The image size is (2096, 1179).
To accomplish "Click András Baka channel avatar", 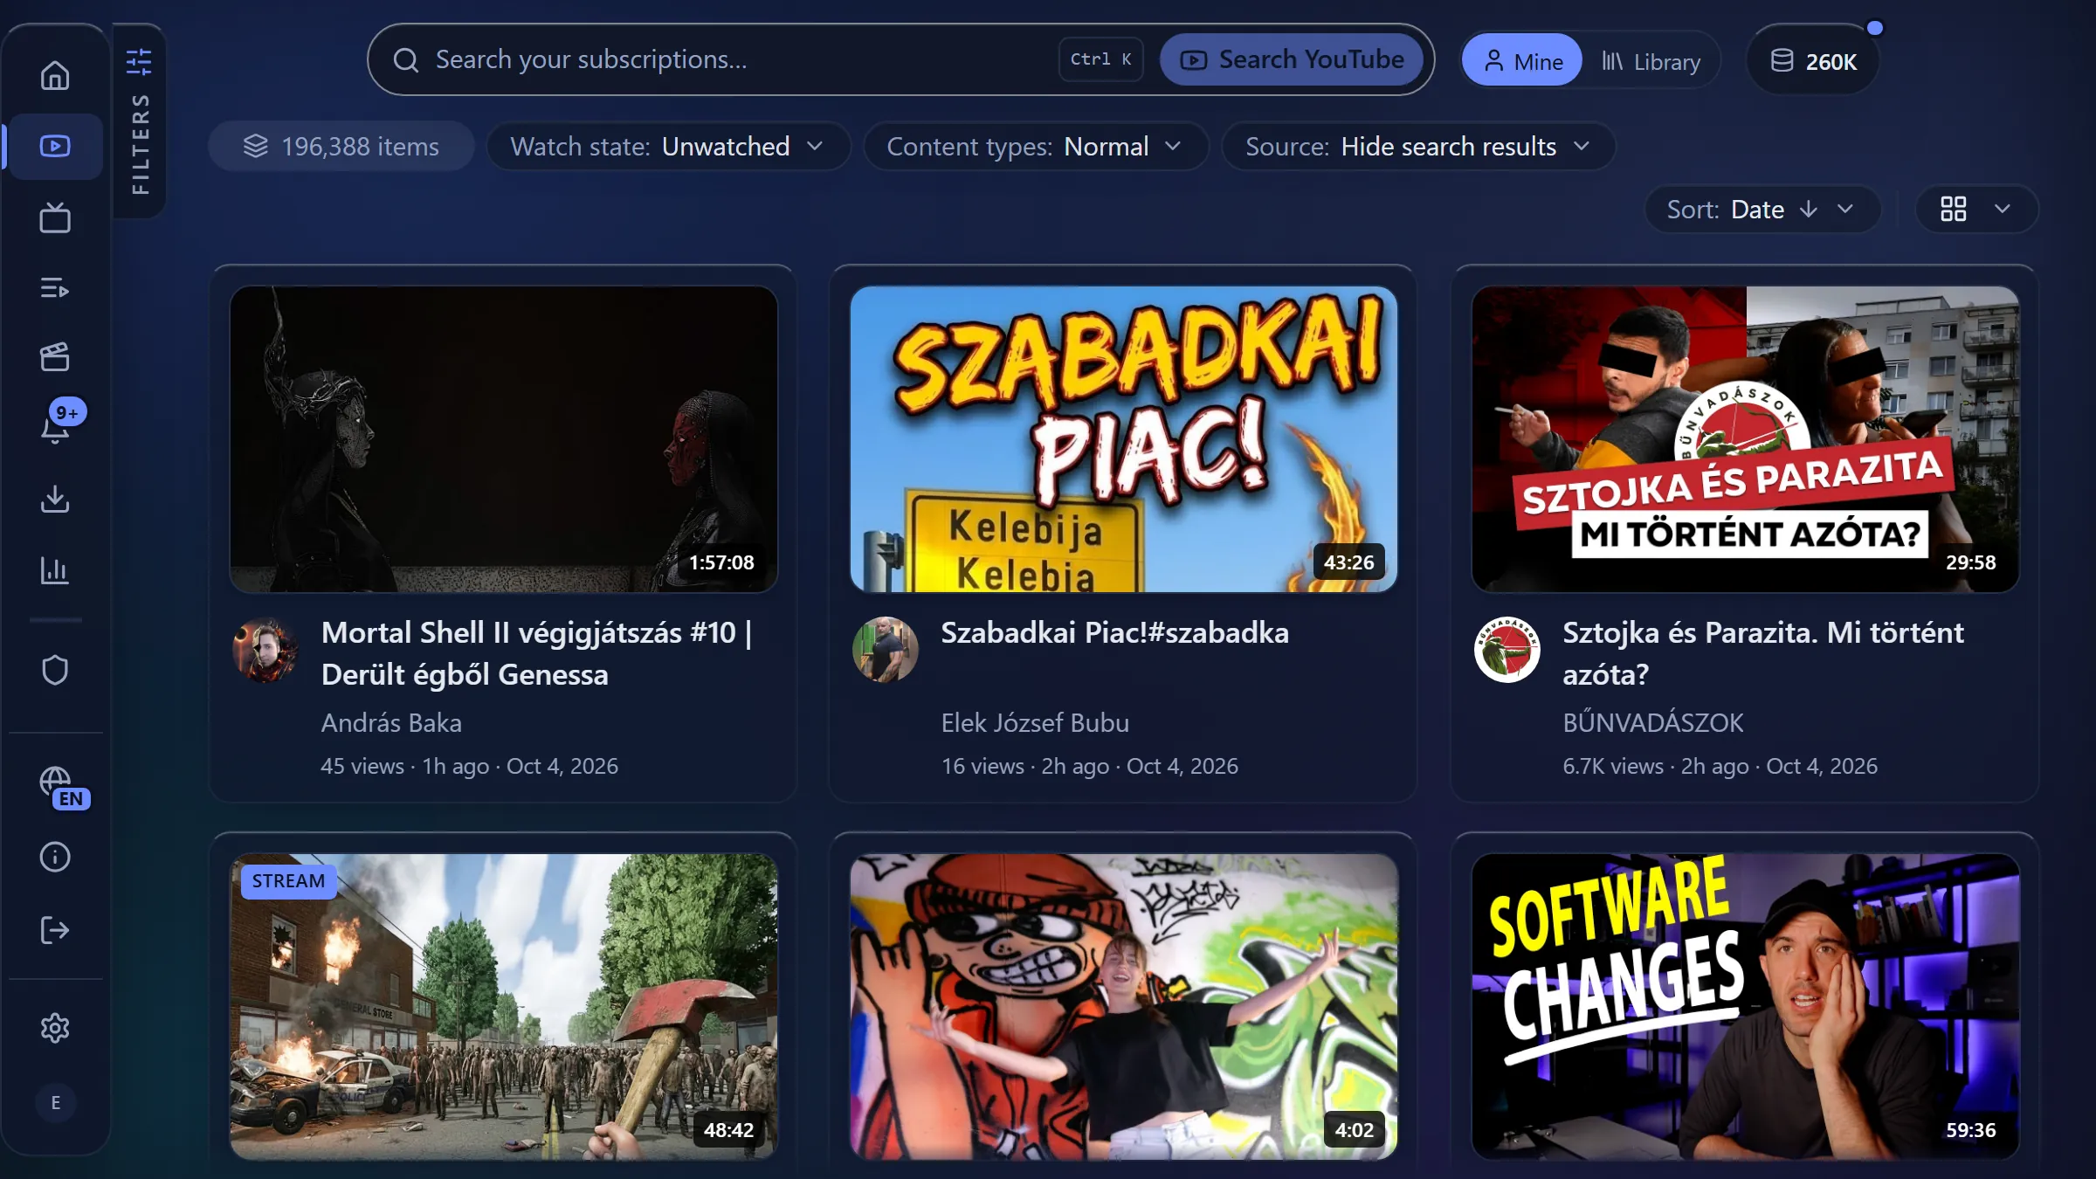I will click(x=265, y=650).
